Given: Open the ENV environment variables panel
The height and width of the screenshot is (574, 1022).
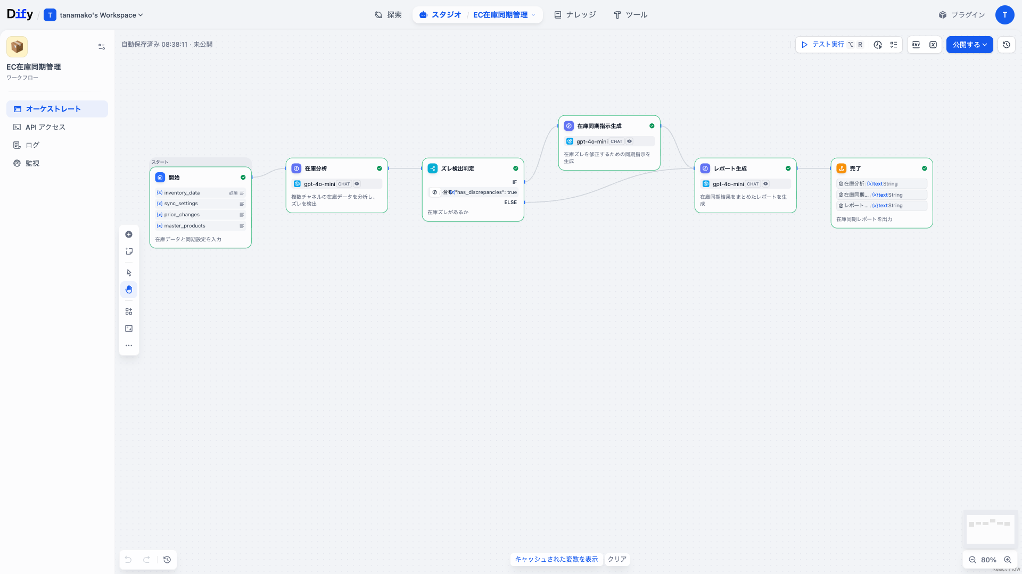Looking at the screenshot, I should point(916,45).
